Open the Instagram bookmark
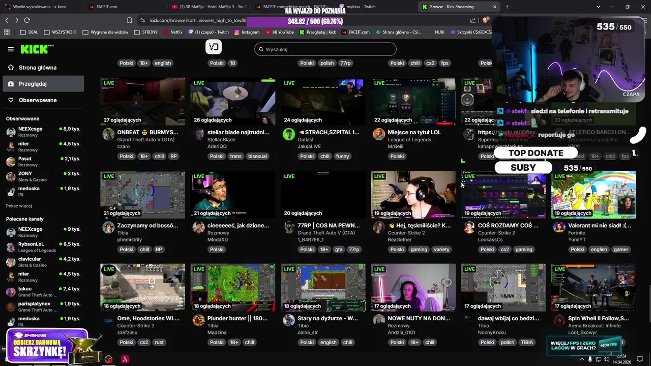The height and width of the screenshot is (366, 651). [247, 32]
